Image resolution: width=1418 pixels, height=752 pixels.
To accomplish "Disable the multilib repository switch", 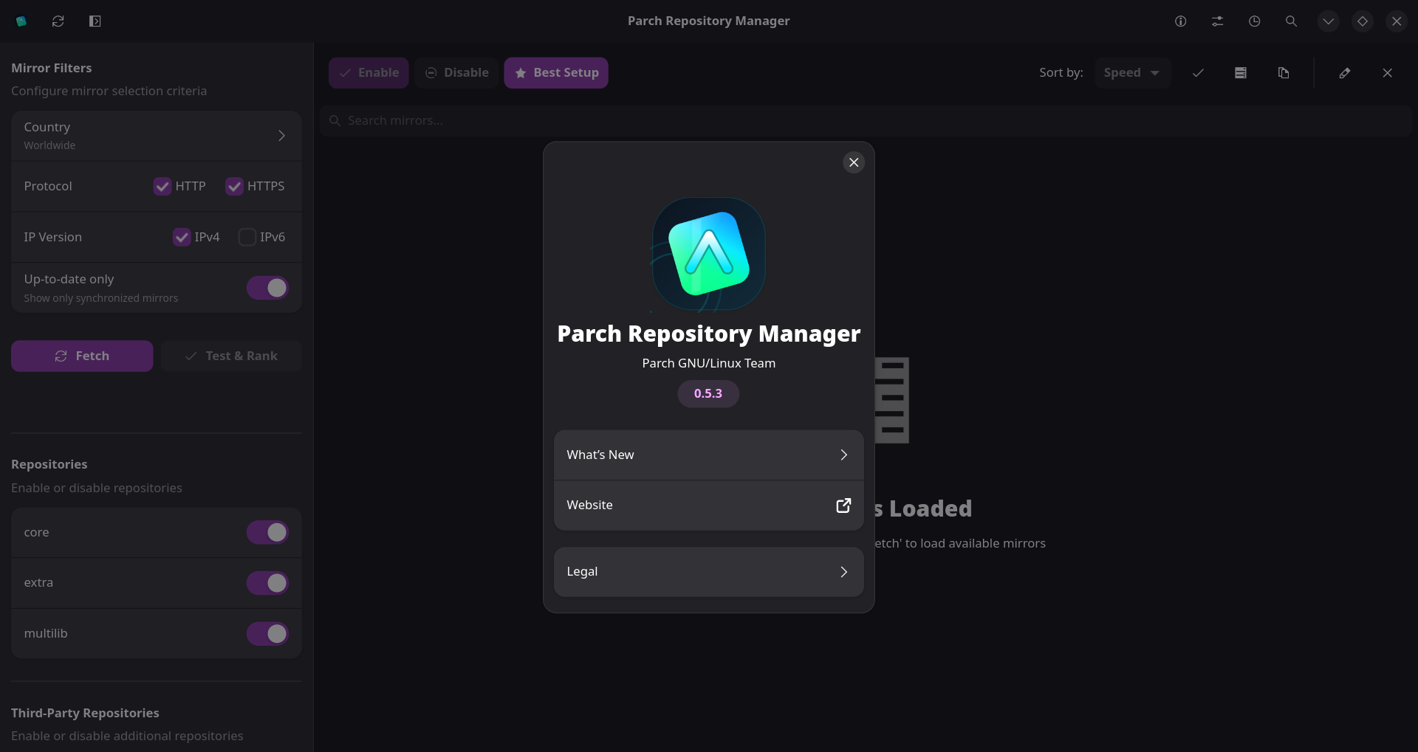I will click(x=268, y=634).
